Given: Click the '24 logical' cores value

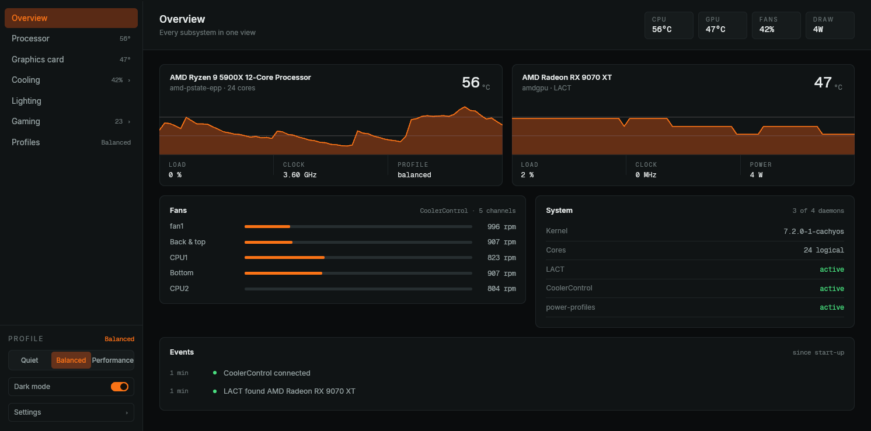Looking at the screenshot, I should click(824, 250).
